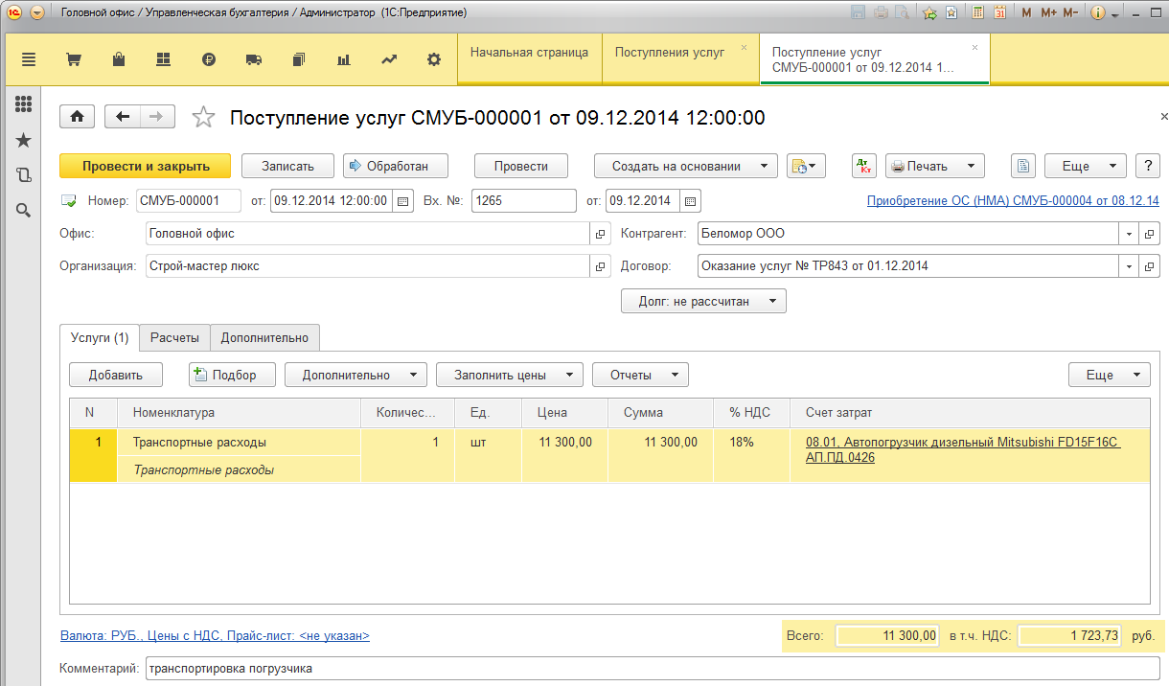Click the Комментарий input field
The width and height of the screenshot is (1169, 686).
tap(652, 669)
